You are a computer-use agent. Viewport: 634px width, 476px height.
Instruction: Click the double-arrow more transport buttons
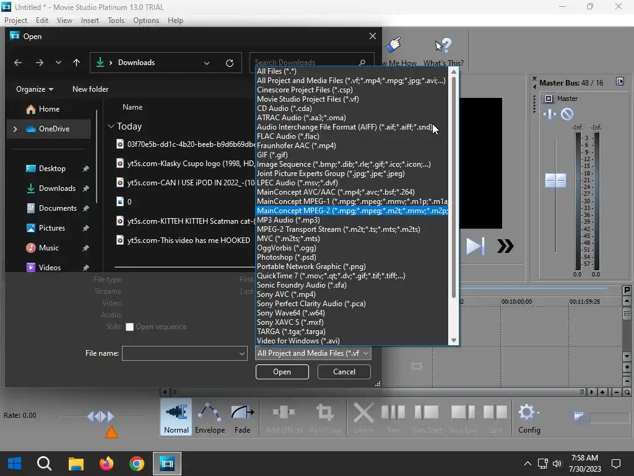tap(505, 245)
